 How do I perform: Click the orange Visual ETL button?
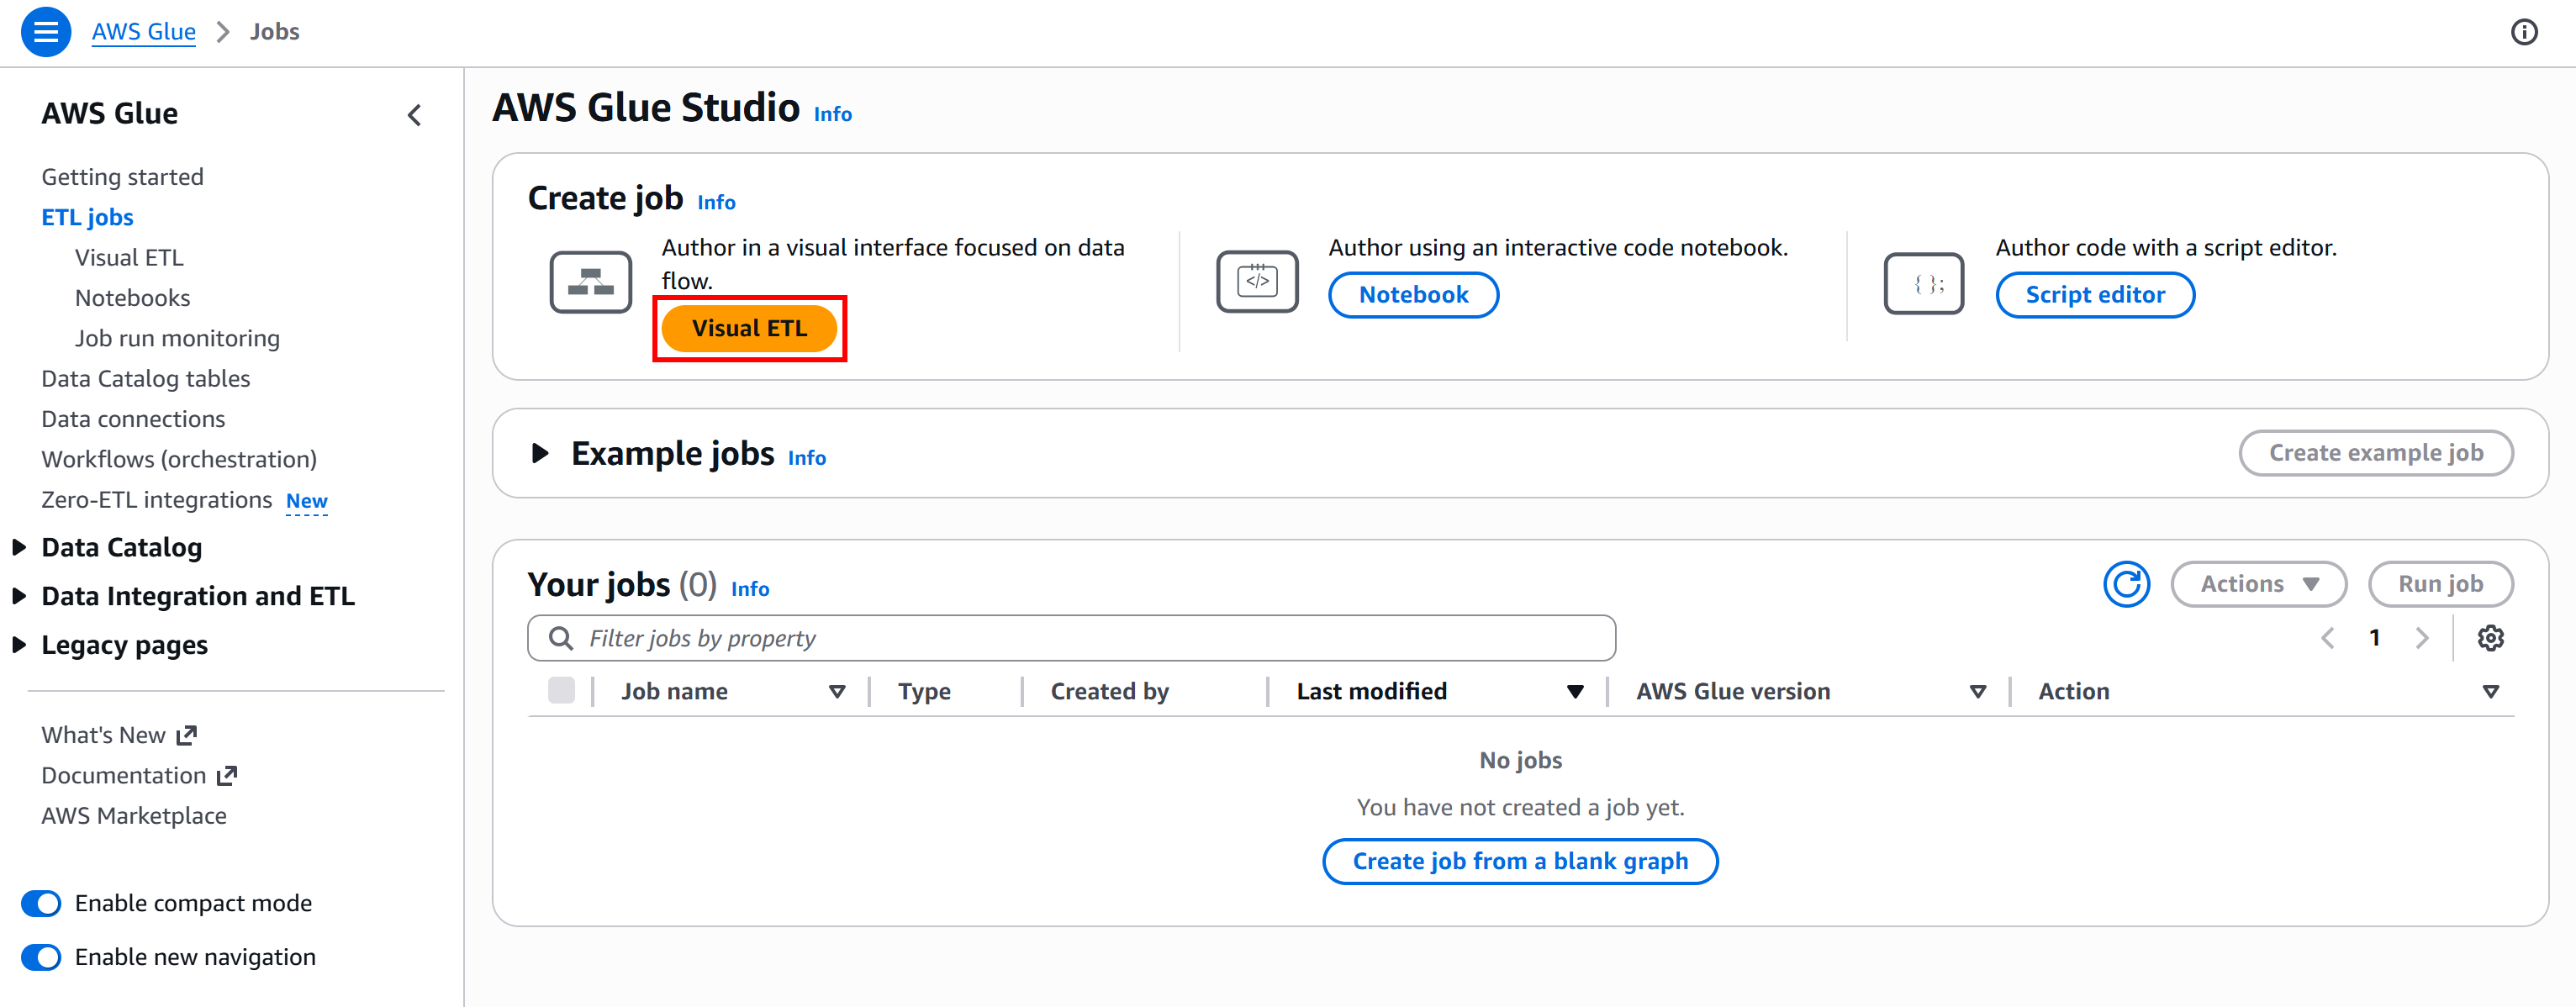pyautogui.click(x=749, y=328)
